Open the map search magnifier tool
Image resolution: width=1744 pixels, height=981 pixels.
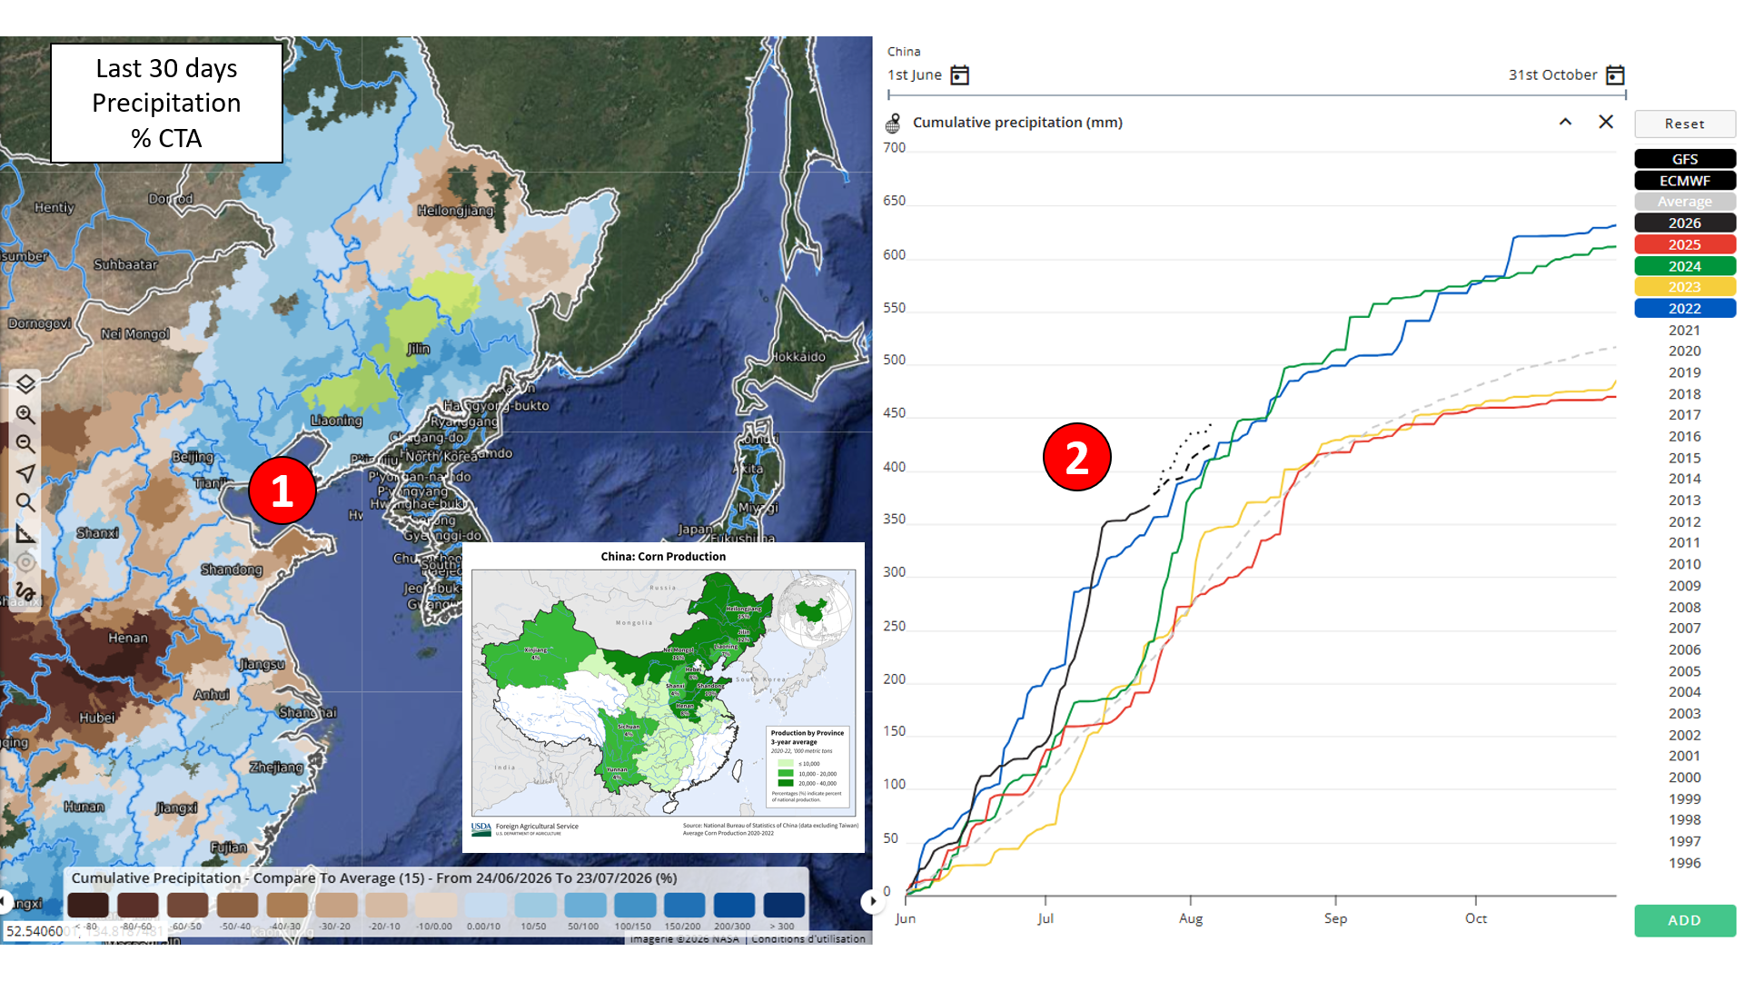point(25,502)
